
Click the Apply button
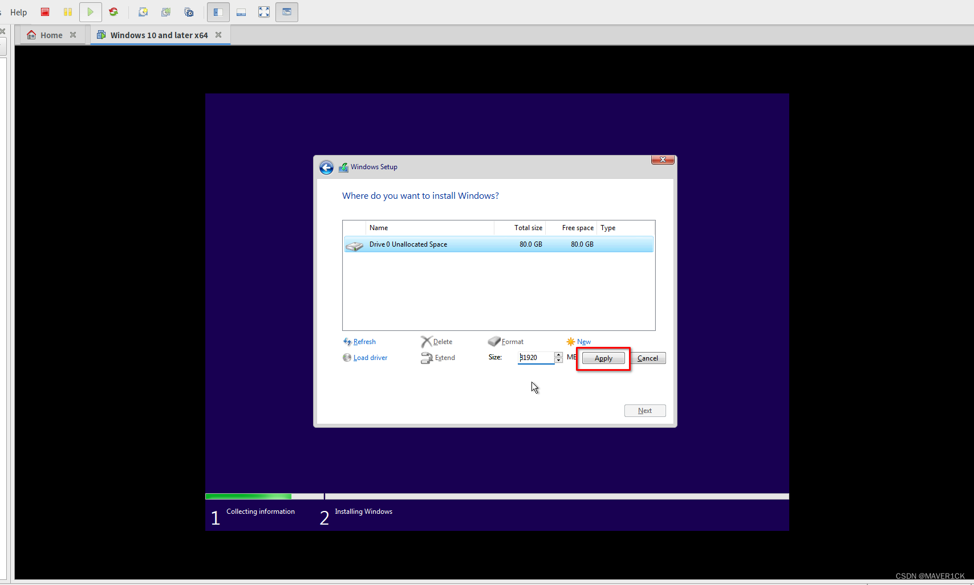tap(603, 358)
